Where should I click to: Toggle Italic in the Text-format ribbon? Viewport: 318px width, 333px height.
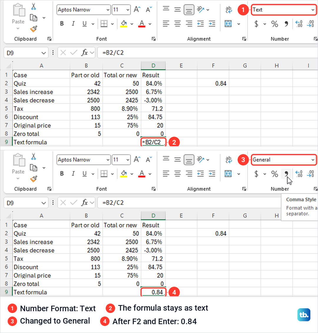pyautogui.click(x=73, y=24)
